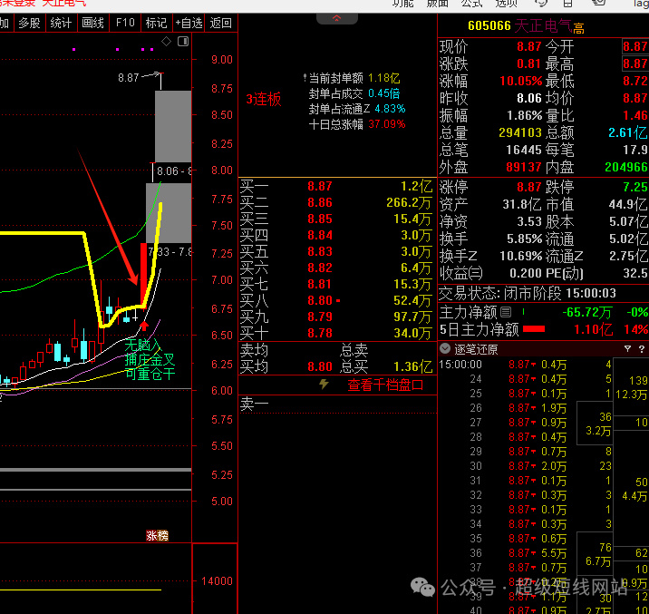Viewport: 649px width, 614px height.
Task: Select the 15:00:00 tick trade row
Action: (525, 365)
